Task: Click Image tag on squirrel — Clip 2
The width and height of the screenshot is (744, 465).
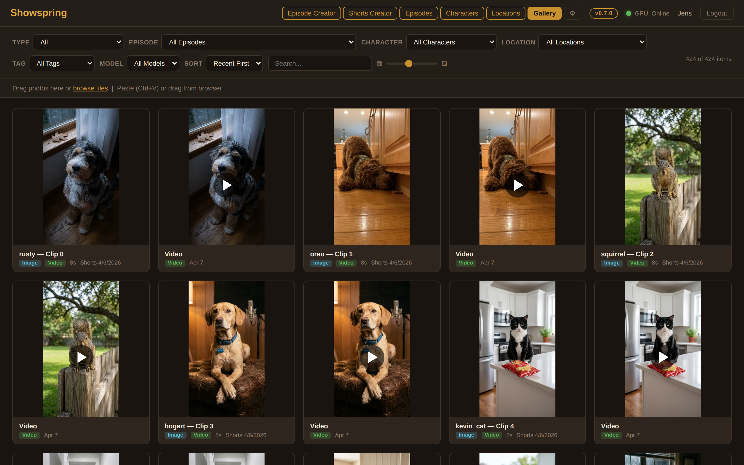Action: (x=612, y=263)
